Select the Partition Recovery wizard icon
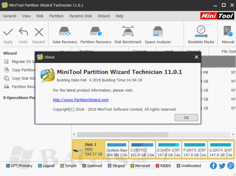 pyautogui.click(x=6, y=87)
